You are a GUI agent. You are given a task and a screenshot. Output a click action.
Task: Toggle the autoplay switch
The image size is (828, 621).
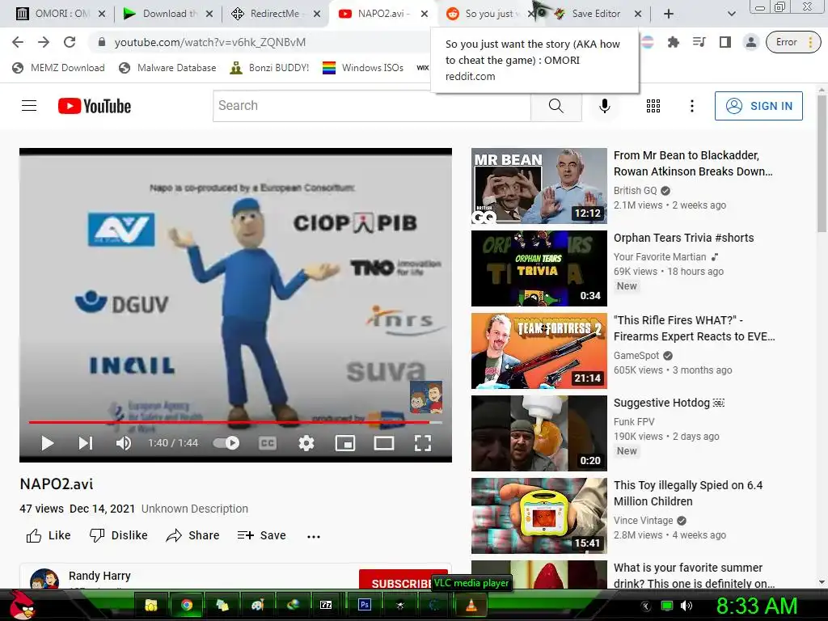[226, 443]
